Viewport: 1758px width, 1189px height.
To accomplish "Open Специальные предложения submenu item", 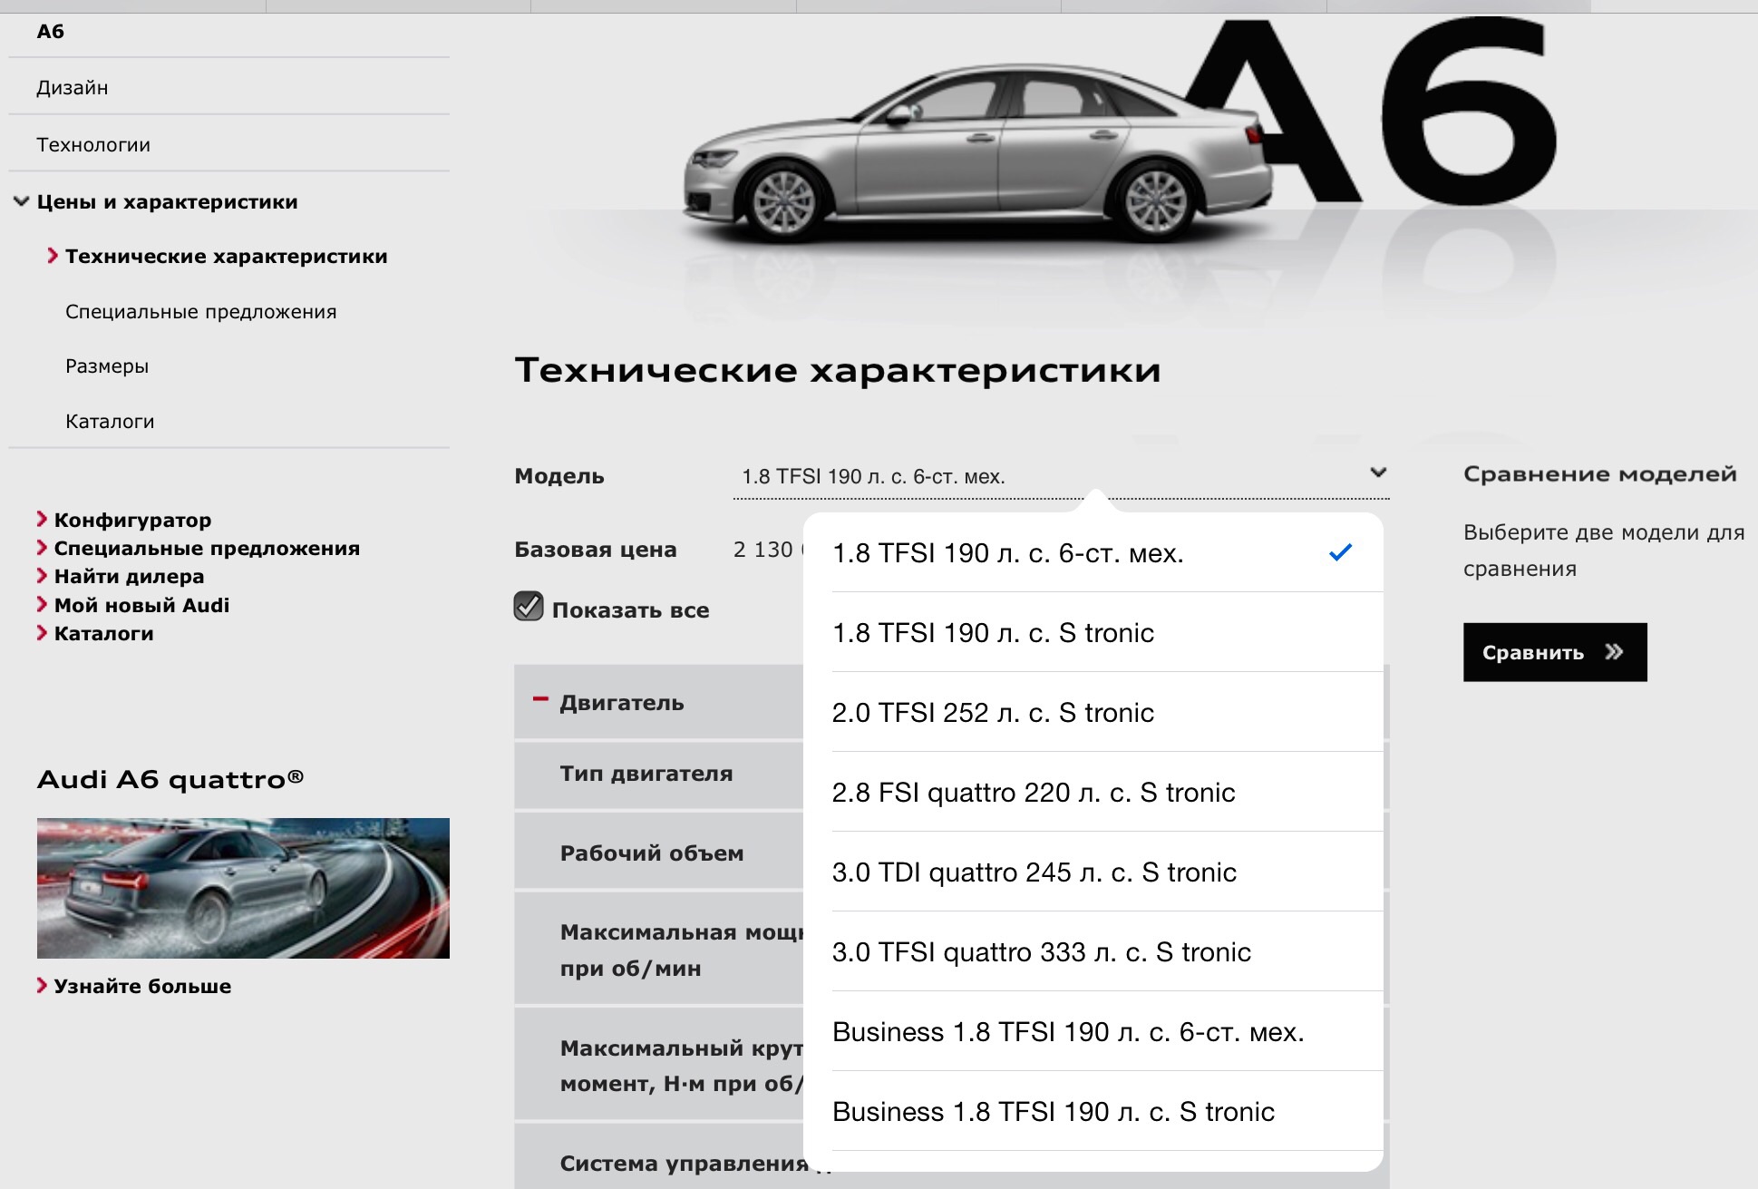I will pyautogui.click(x=200, y=312).
